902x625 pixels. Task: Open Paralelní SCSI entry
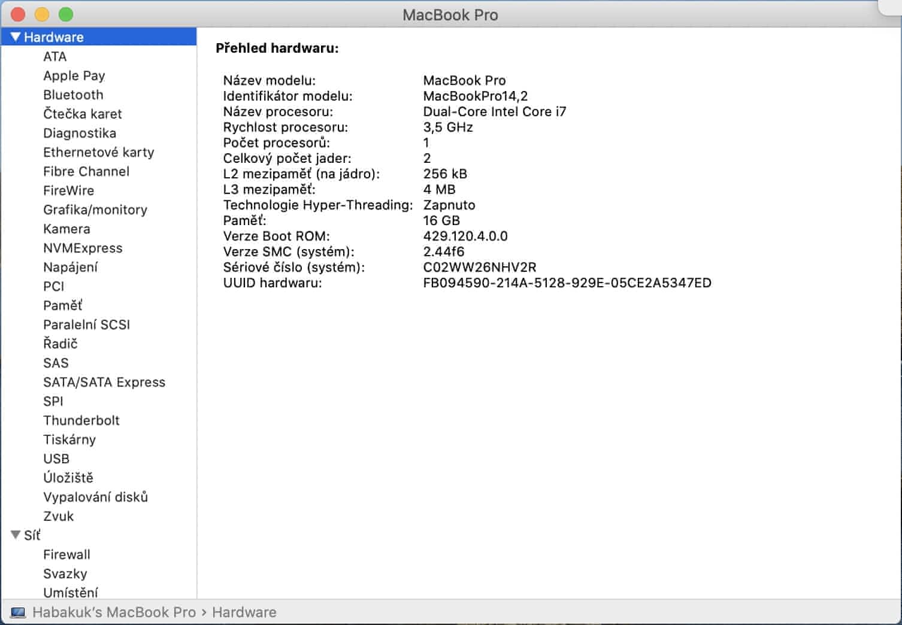pos(86,324)
